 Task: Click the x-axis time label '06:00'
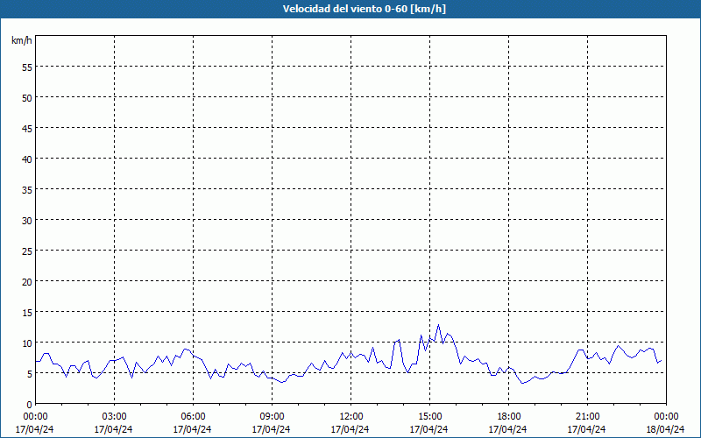(x=193, y=417)
